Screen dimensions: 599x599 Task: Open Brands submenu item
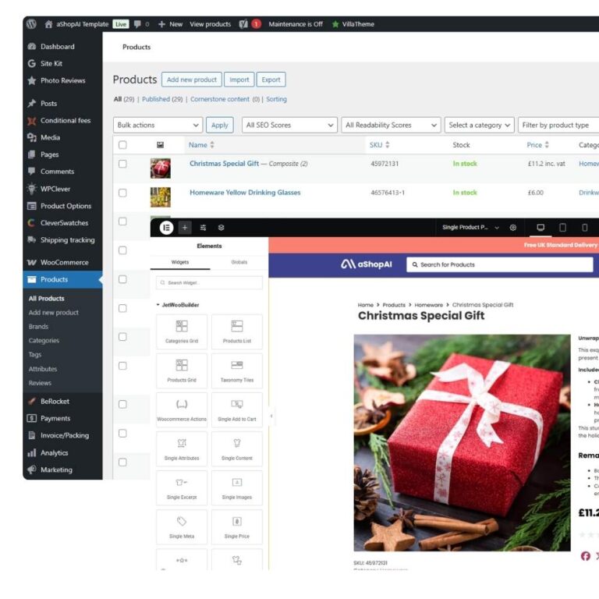(38, 327)
